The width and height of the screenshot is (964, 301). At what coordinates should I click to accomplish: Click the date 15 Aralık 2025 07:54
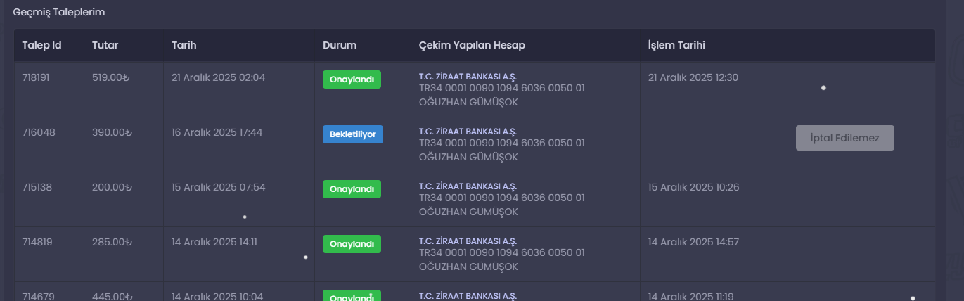tap(219, 187)
